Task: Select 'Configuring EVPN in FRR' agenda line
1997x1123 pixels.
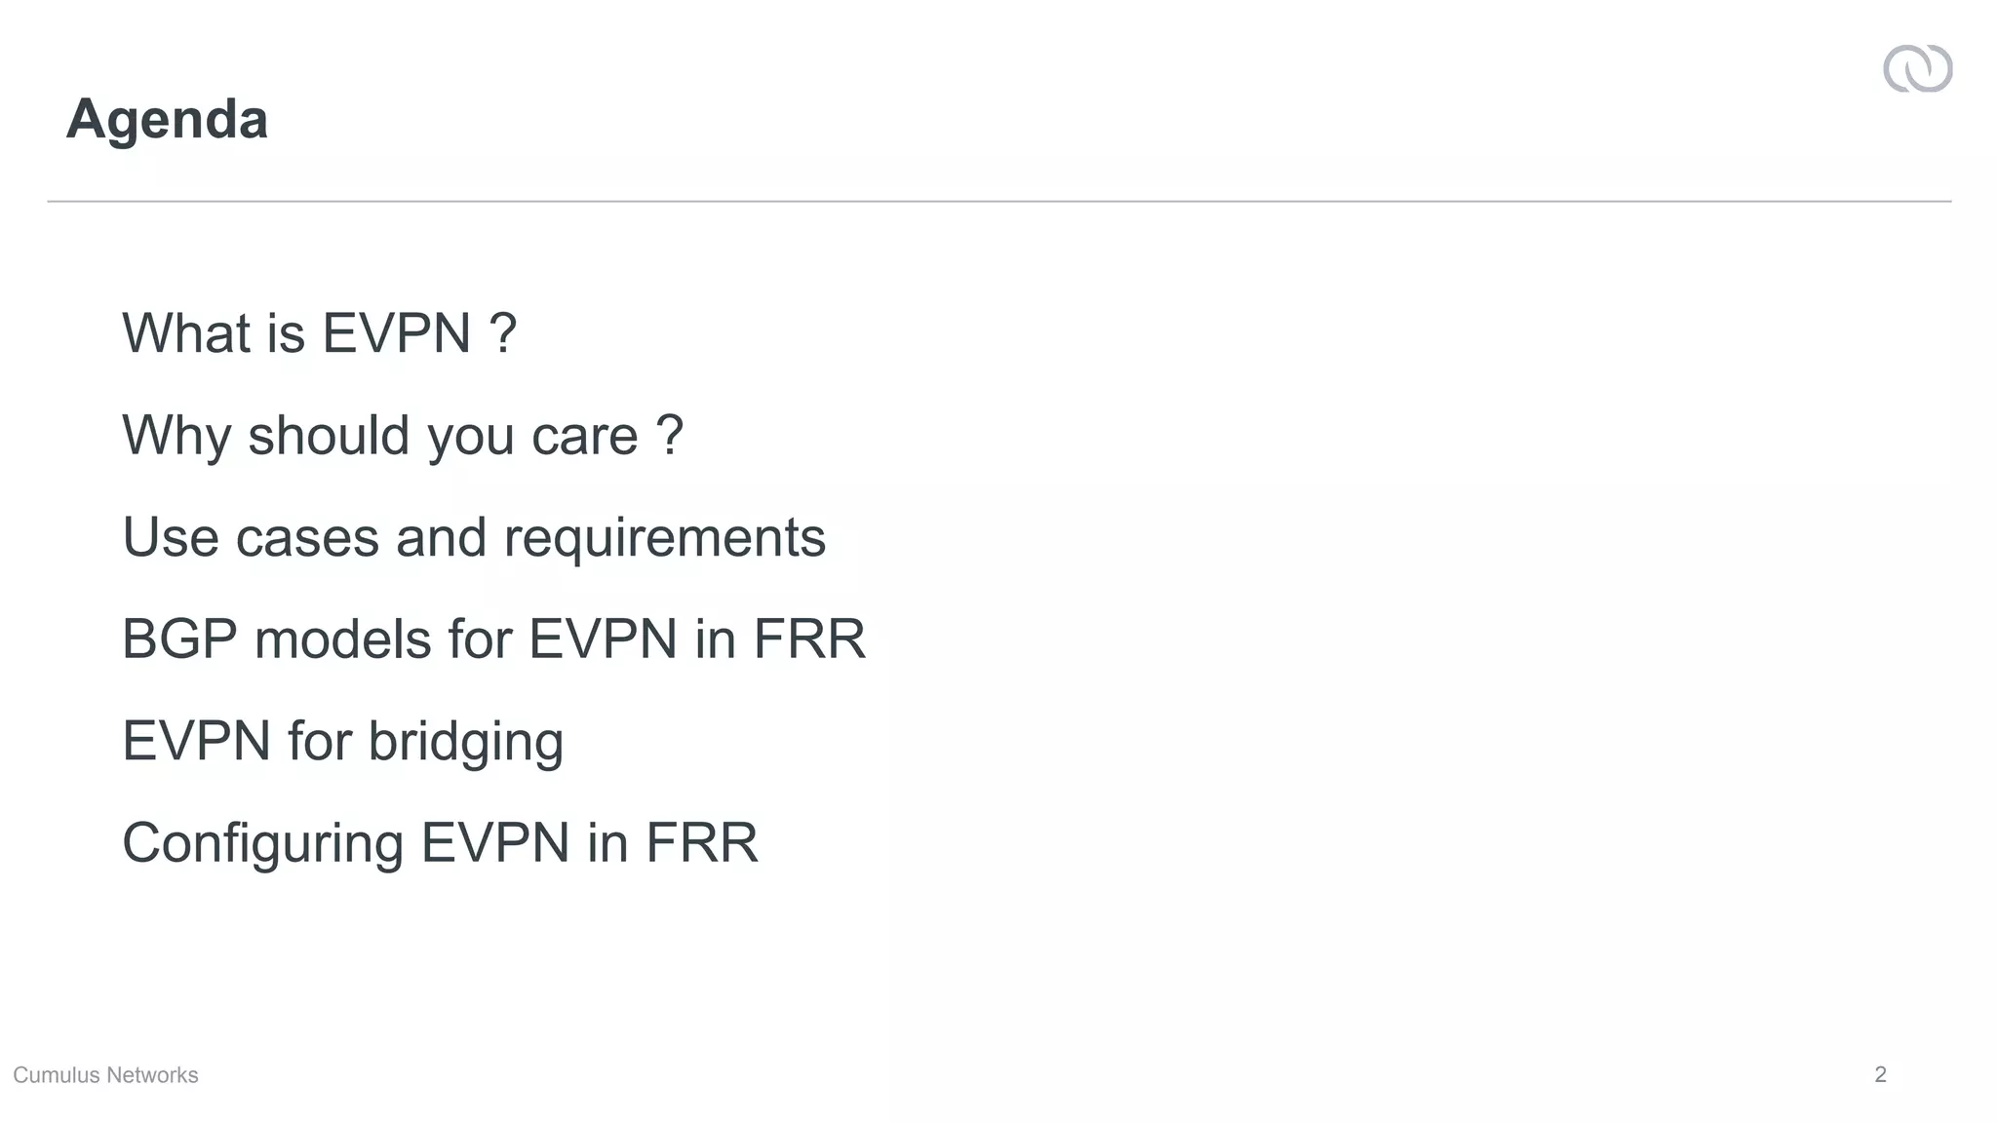Action: 440,842
